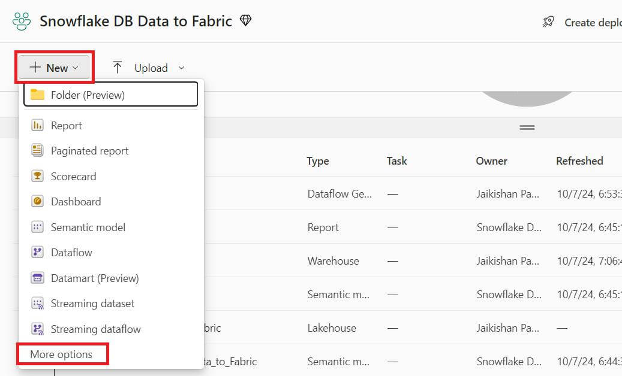The width and height of the screenshot is (622, 376).
Task: Click the premium diamond icon
Action: 245,20
